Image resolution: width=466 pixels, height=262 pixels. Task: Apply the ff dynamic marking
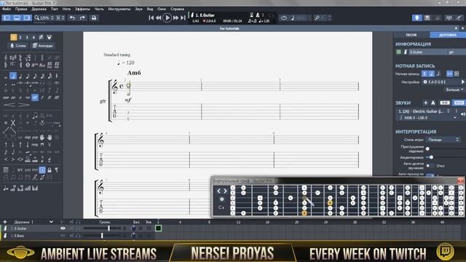50,98
